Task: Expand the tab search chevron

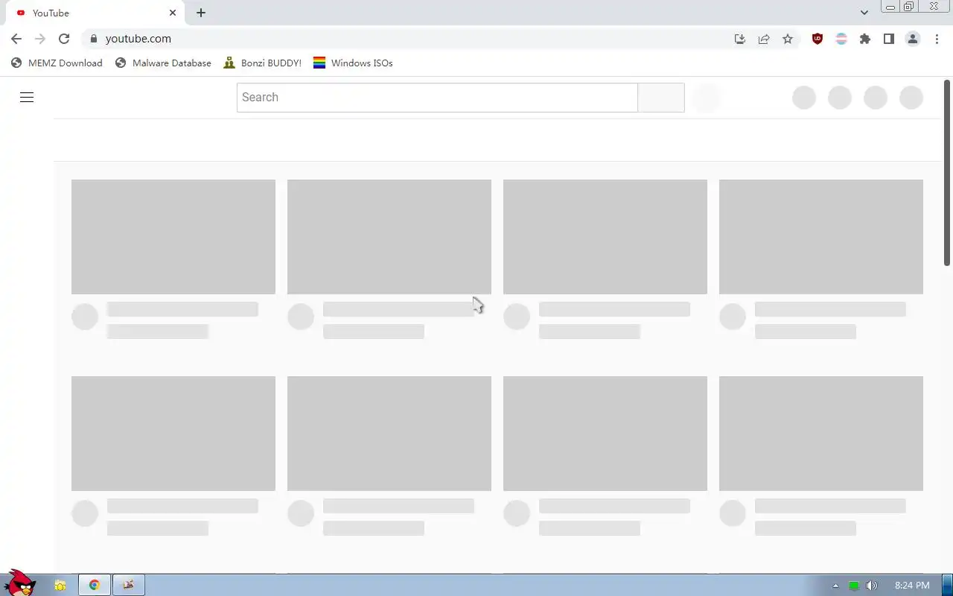Action: pyautogui.click(x=864, y=13)
